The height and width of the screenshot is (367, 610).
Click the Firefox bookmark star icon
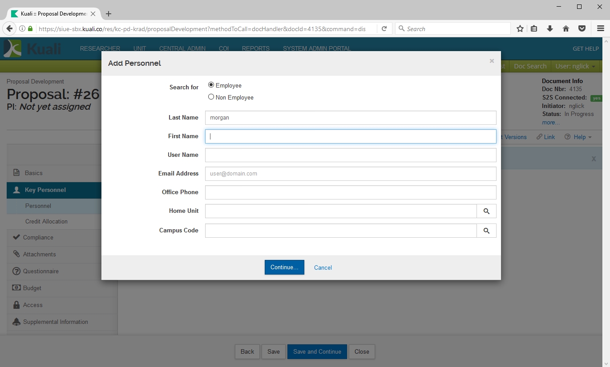(x=520, y=29)
